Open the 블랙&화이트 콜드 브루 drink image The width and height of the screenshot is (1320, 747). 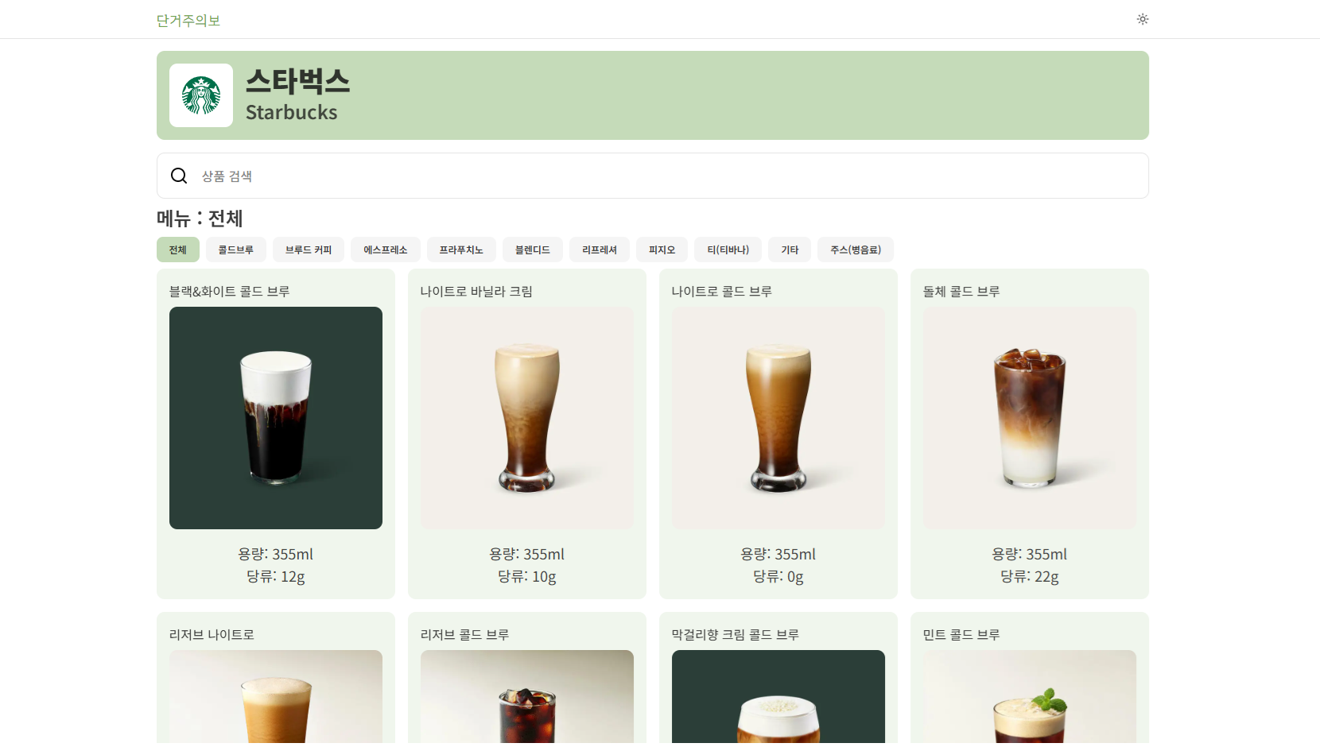[276, 418]
